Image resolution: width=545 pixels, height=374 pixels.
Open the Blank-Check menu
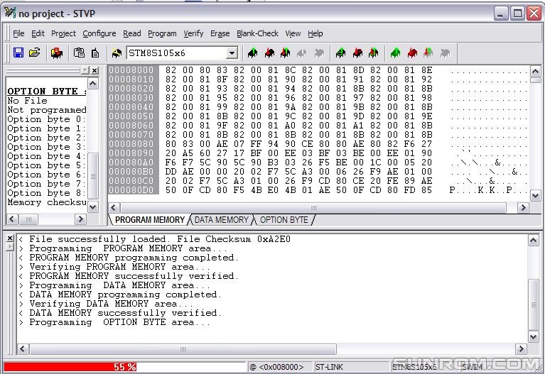pos(257,33)
